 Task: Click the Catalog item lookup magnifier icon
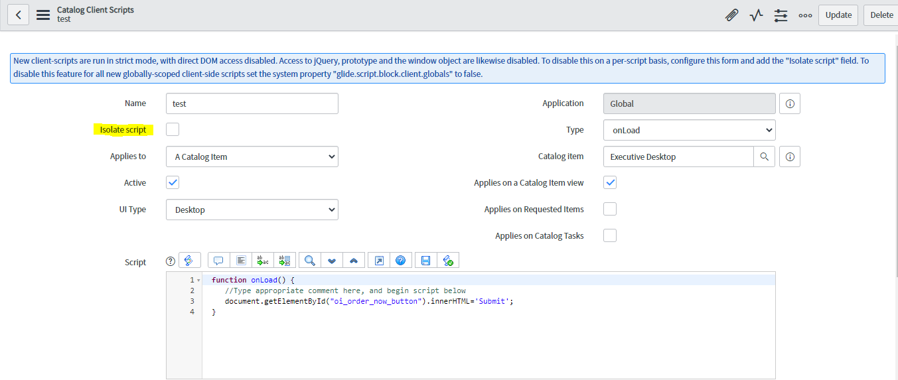point(765,157)
